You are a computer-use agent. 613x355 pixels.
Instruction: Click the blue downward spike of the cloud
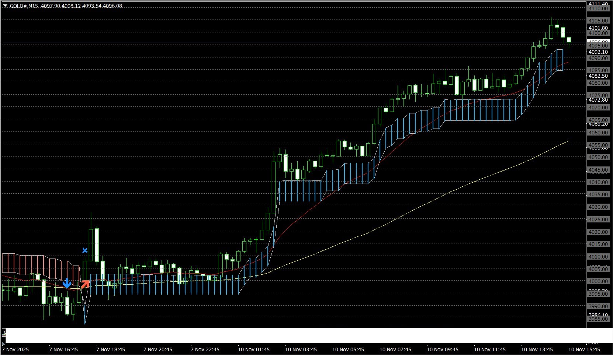(85, 317)
